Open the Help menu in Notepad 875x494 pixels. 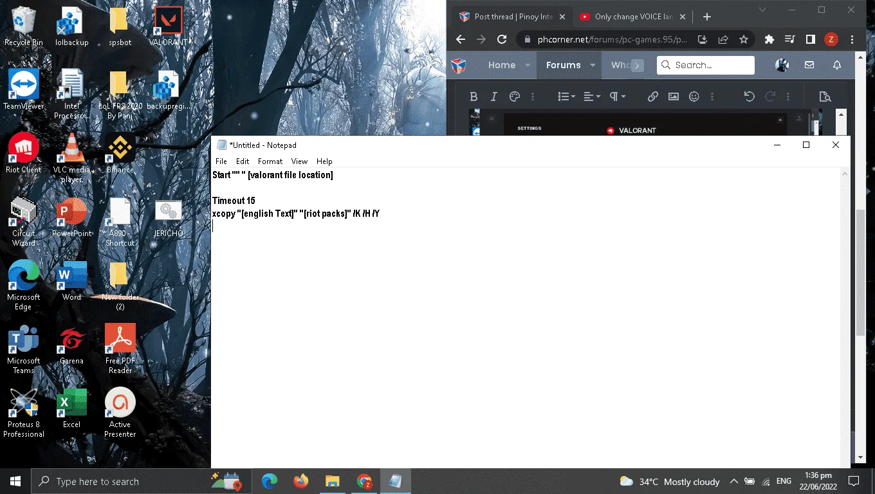click(324, 161)
